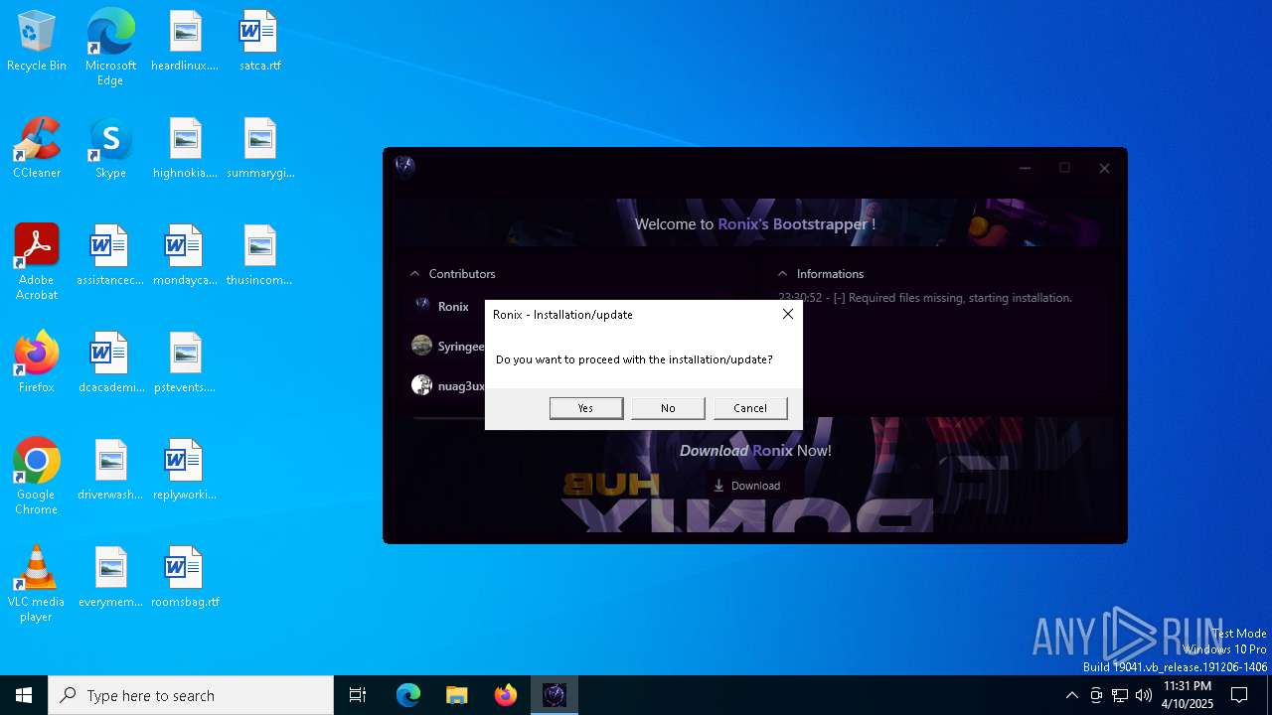The image size is (1272, 715).
Task: Select satca.rtf document on desktop
Action: click(x=259, y=42)
